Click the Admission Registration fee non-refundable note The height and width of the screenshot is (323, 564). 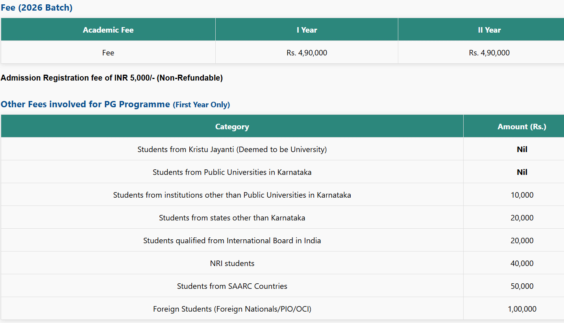pos(112,78)
